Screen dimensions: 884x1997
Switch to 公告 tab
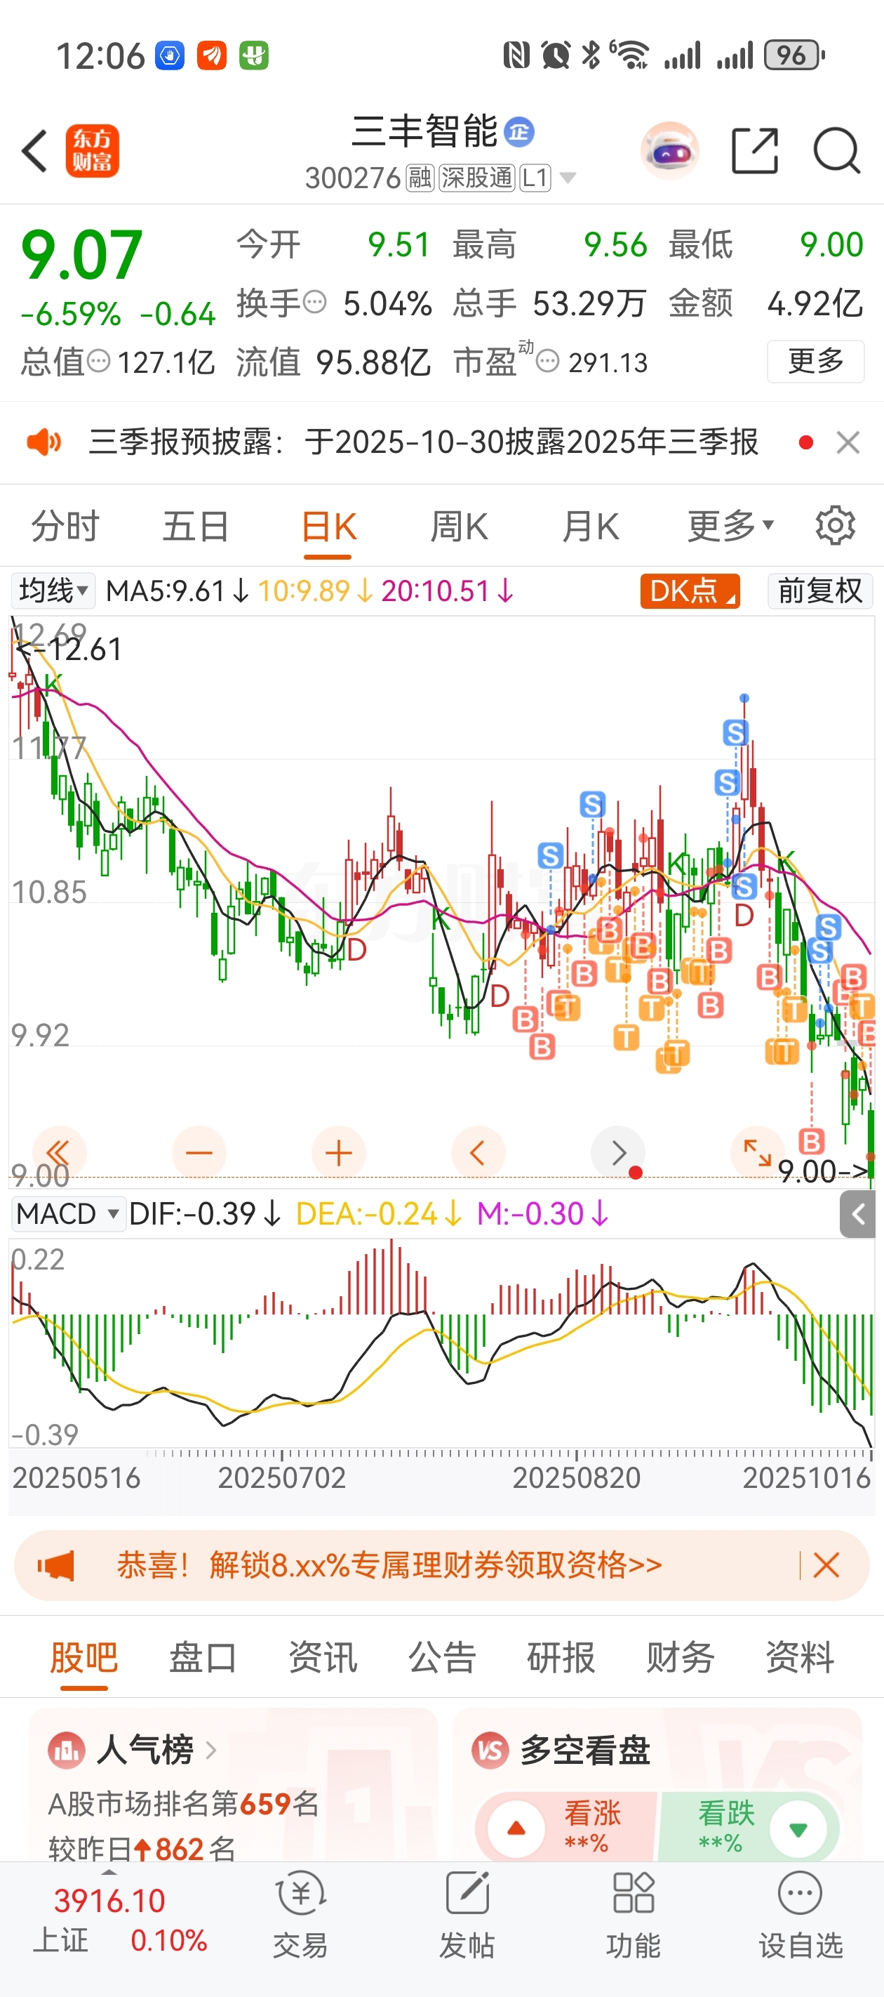coord(441,1657)
